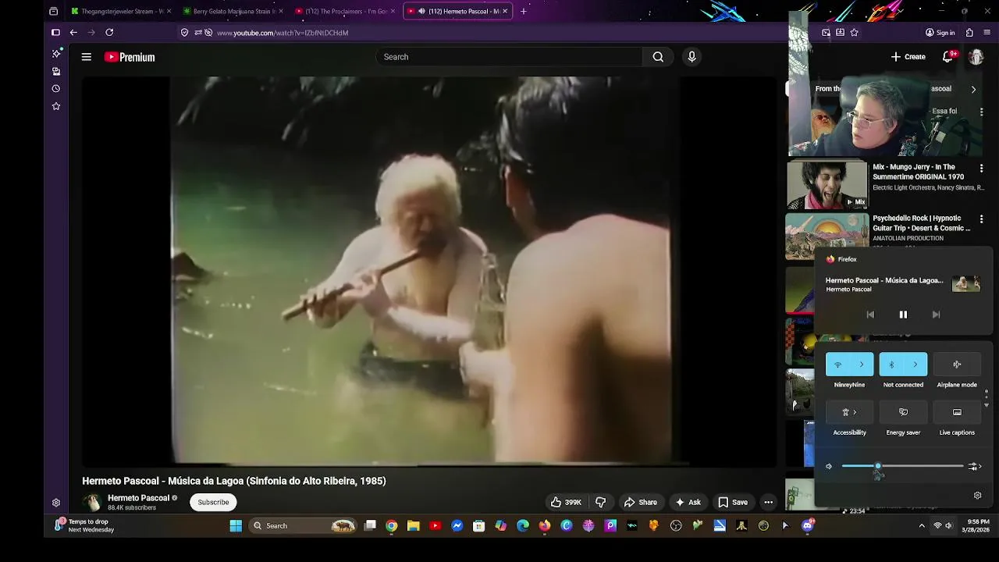999x562 pixels.
Task: Open options for Mungo Jerry mix video
Action: (982, 168)
